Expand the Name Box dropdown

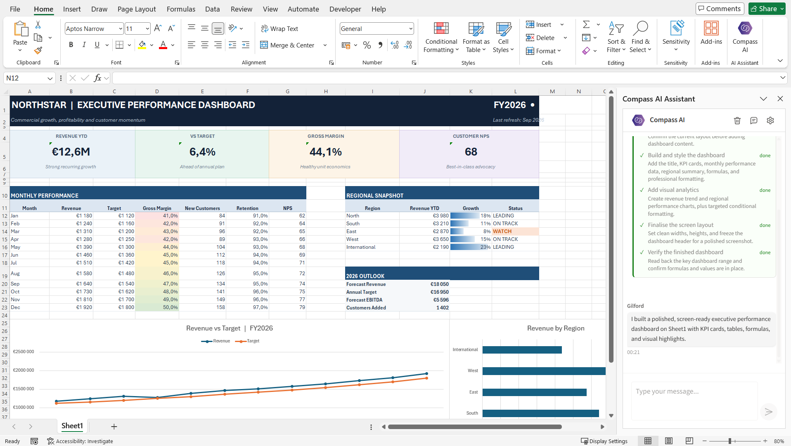(x=50, y=78)
